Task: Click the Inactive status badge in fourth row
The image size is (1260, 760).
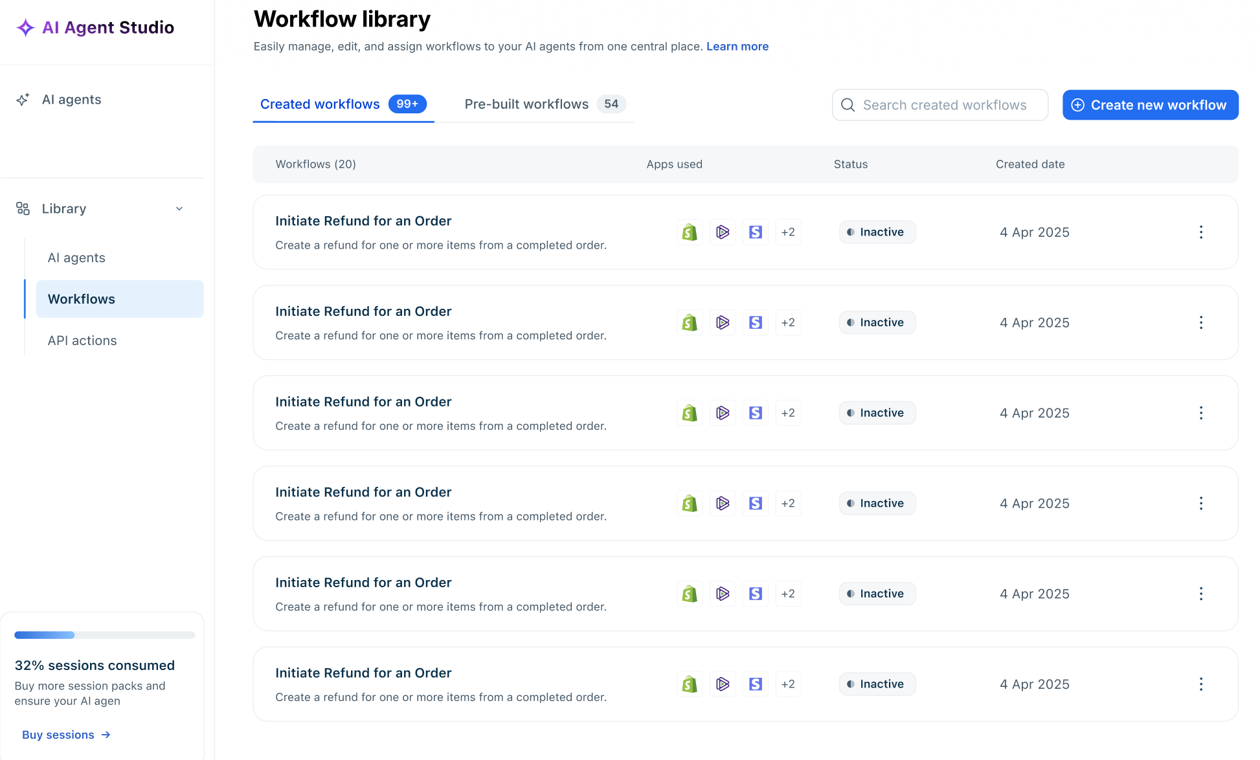Action: 877,504
